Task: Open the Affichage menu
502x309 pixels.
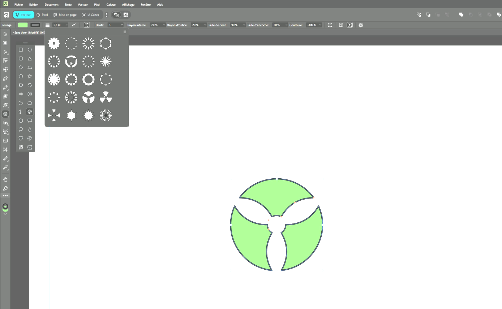Action: point(128,5)
